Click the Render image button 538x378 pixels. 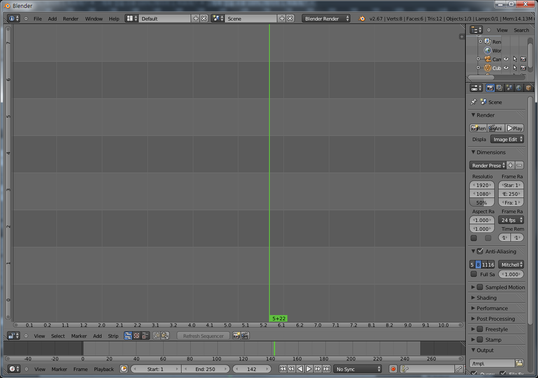pyautogui.click(x=478, y=128)
